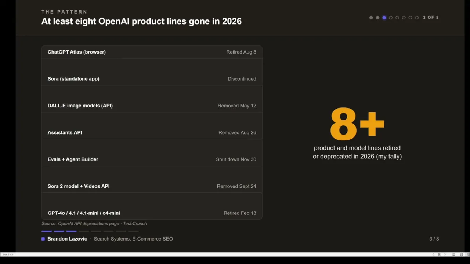Click the 'Source: OpenAI API deprecations page' citation

click(x=80, y=224)
